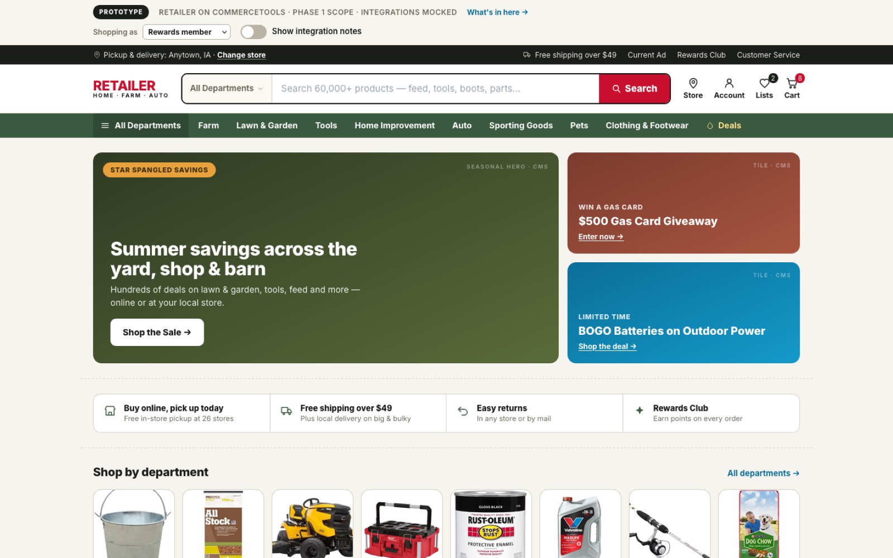This screenshot has height=558, width=893.
Task: Open the Rust-Oleum paint can thumbnail
Action: tap(491, 523)
